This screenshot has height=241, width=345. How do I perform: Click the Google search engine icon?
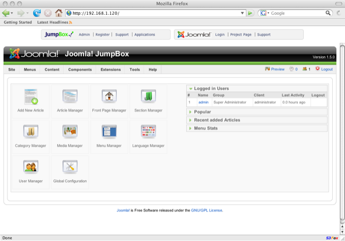(x=263, y=13)
